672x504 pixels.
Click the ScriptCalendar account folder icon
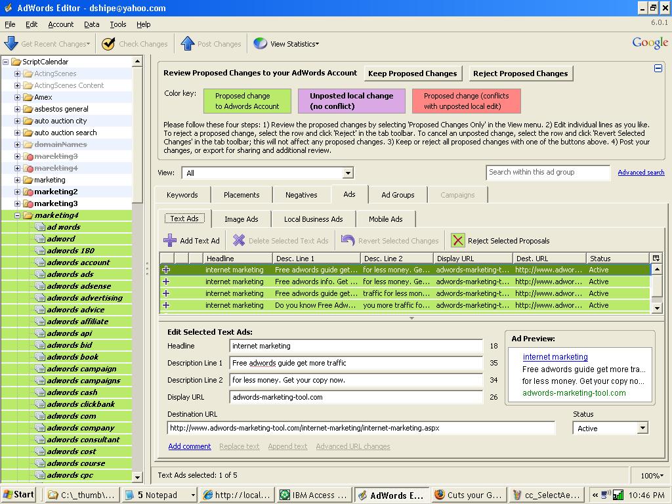point(16,62)
